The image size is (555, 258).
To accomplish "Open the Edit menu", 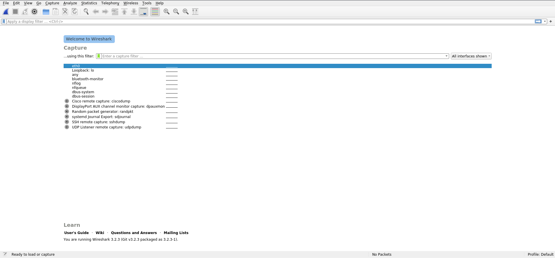I will click(x=16, y=3).
